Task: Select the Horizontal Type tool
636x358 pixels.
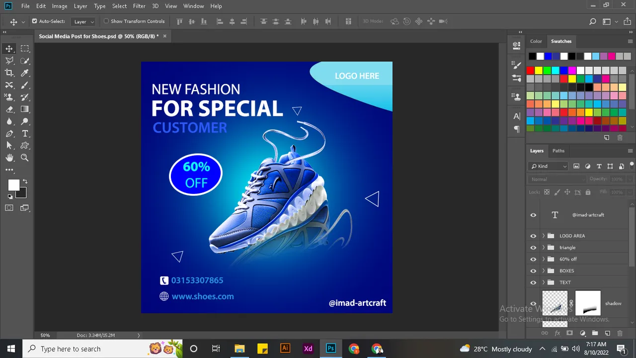Action: click(25, 134)
